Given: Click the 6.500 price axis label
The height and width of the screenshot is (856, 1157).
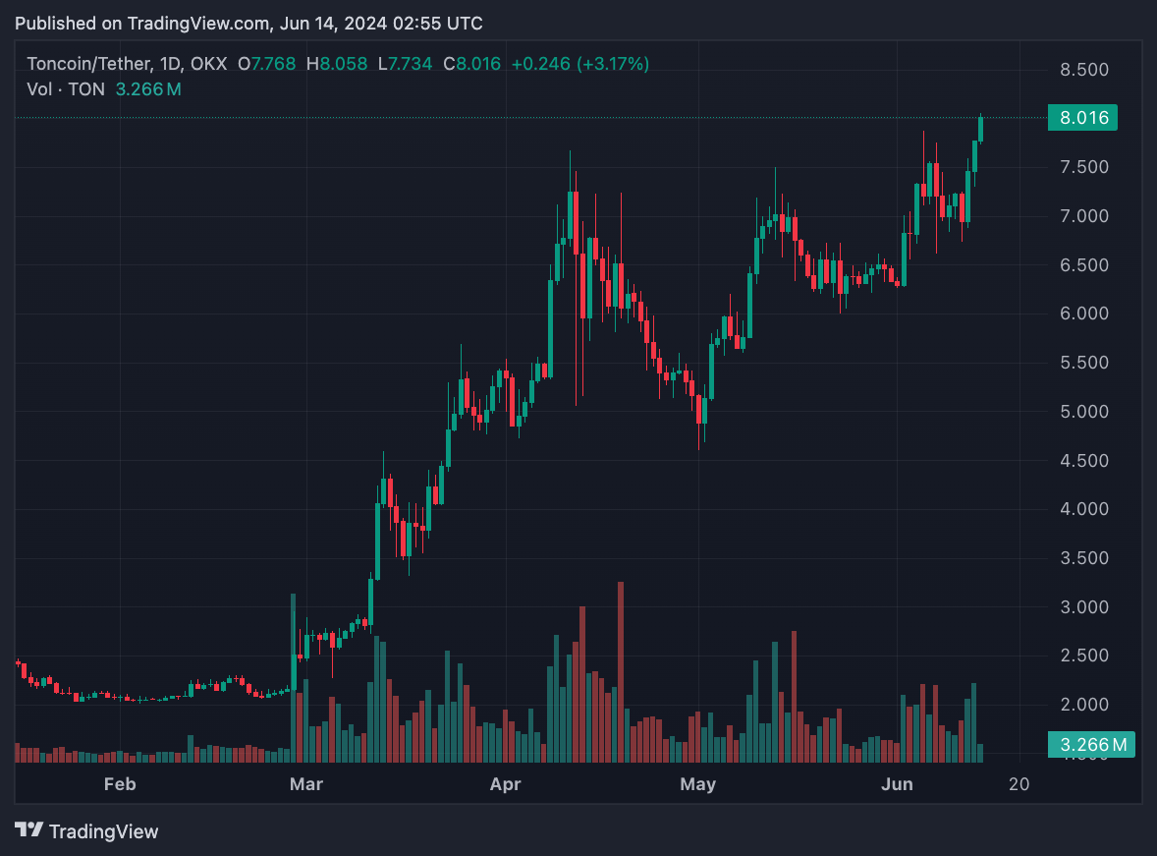Looking at the screenshot, I should tap(1084, 264).
